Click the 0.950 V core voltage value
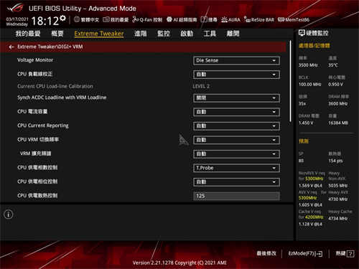This screenshot has width=359, height=269. 336,85
